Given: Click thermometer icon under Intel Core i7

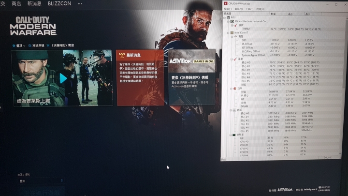Looking at the screenshot, I should tap(235, 59).
